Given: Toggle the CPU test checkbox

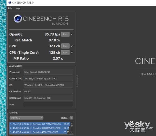Looking at the screenshot, I should tap(72, 46).
